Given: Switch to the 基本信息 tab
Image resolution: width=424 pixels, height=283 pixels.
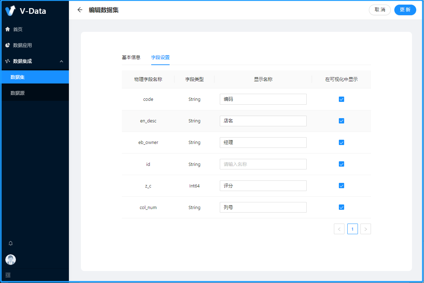Looking at the screenshot, I should (x=131, y=57).
